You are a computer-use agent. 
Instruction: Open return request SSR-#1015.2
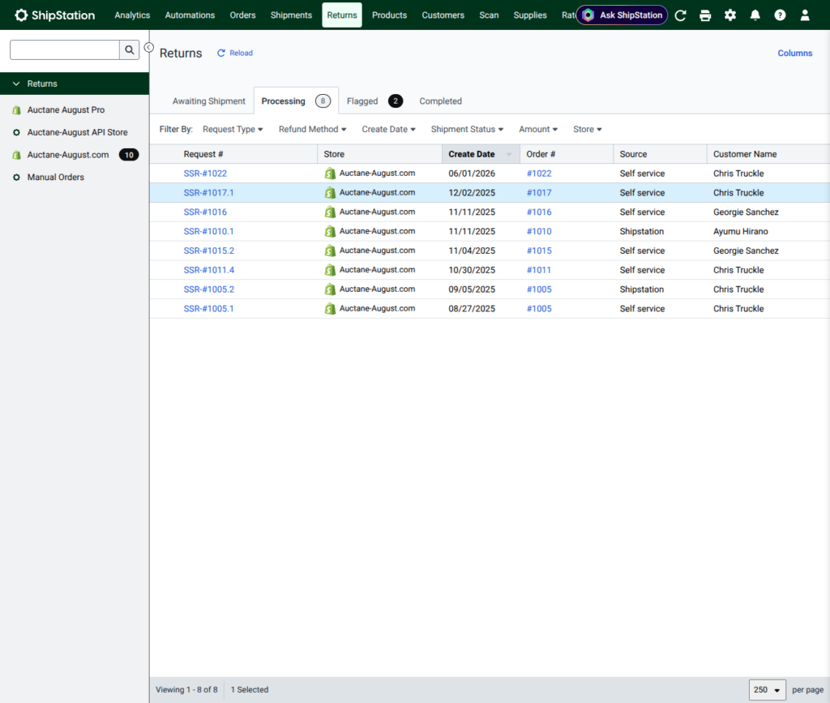[x=208, y=251]
